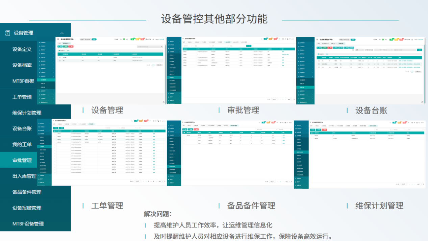This screenshot has height=241, width=428.
Task: Click the 维保计划管理 caption label
Action: coord(379,205)
